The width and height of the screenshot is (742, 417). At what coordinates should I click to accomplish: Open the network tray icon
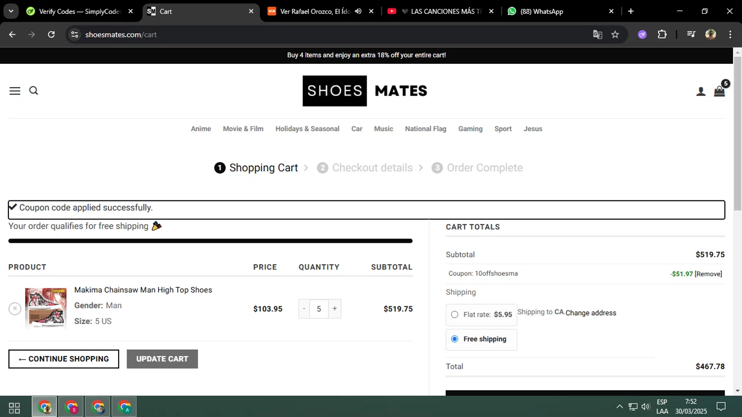click(x=633, y=407)
